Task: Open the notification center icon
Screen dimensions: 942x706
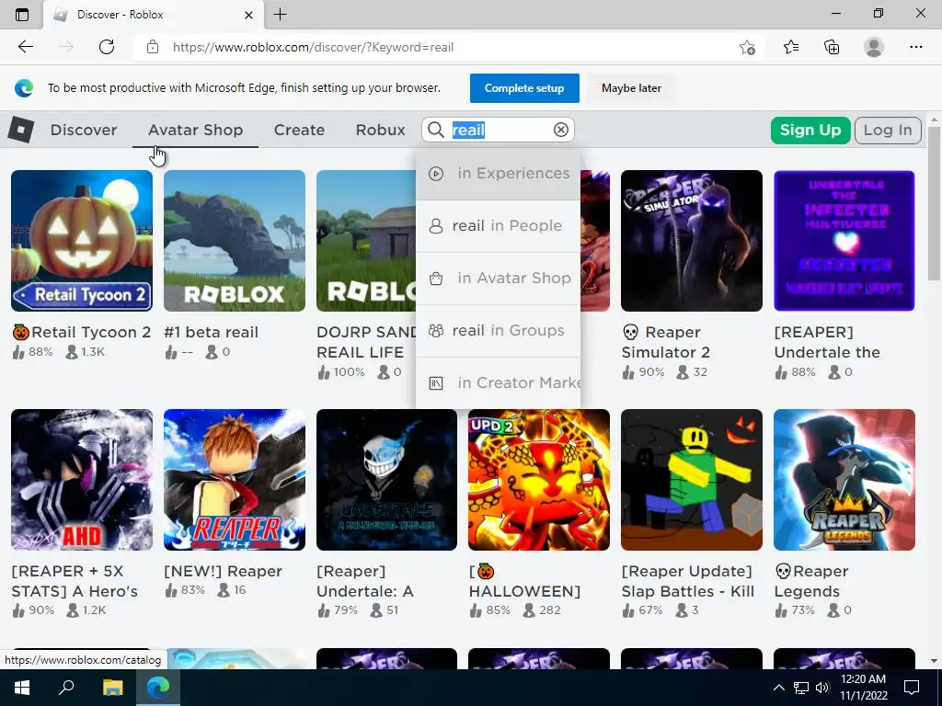Action: tap(912, 687)
